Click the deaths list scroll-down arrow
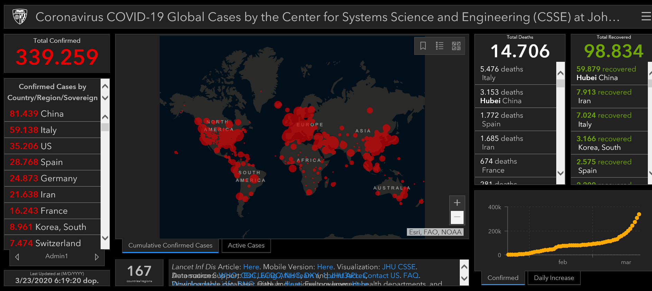The image size is (652, 291). pos(560,173)
